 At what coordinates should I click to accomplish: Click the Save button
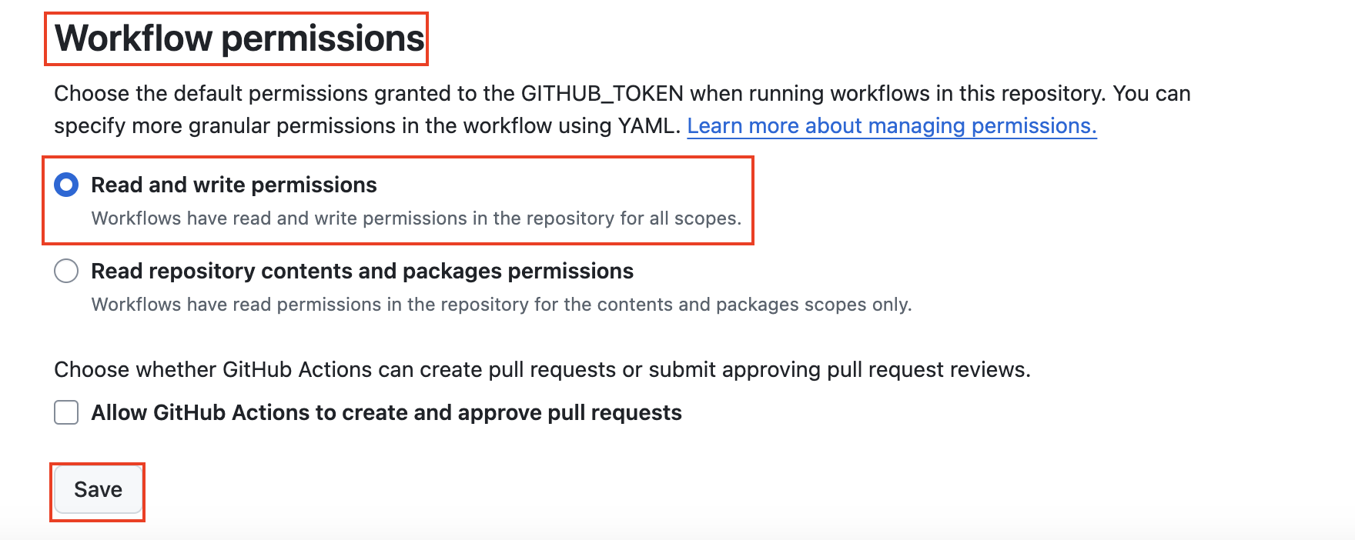(x=98, y=490)
